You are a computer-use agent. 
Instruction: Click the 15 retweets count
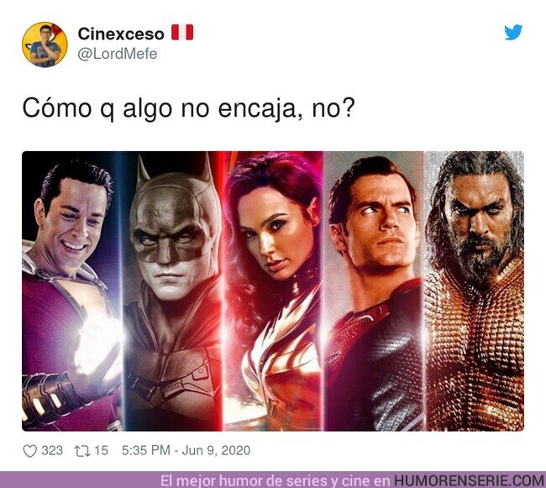(x=102, y=450)
